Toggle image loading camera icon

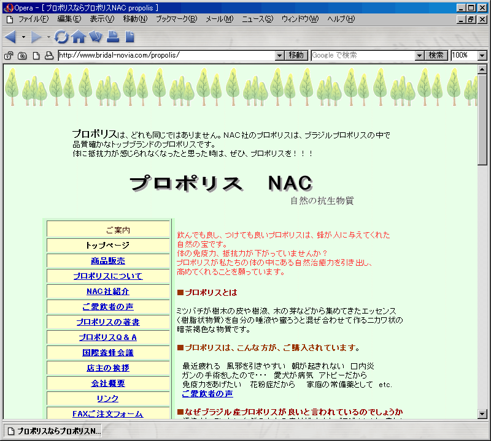pyautogui.click(x=22, y=56)
